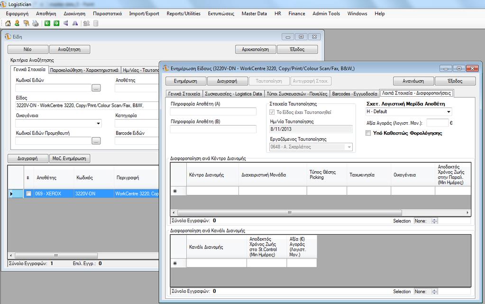Open the browse button next to Κωδικοί Ειδών
This screenshot has height=304, width=485.
tap(96, 88)
